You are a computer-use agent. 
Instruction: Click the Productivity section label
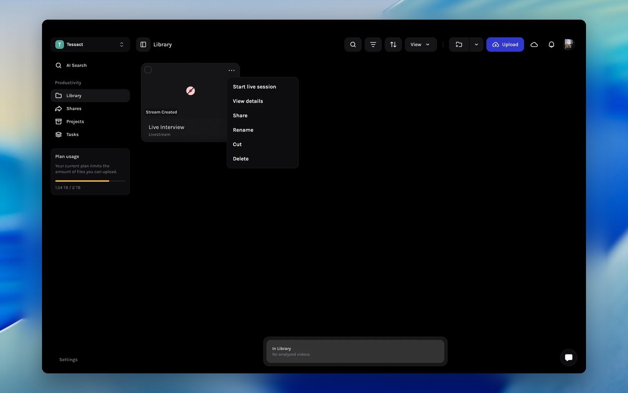click(x=68, y=83)
